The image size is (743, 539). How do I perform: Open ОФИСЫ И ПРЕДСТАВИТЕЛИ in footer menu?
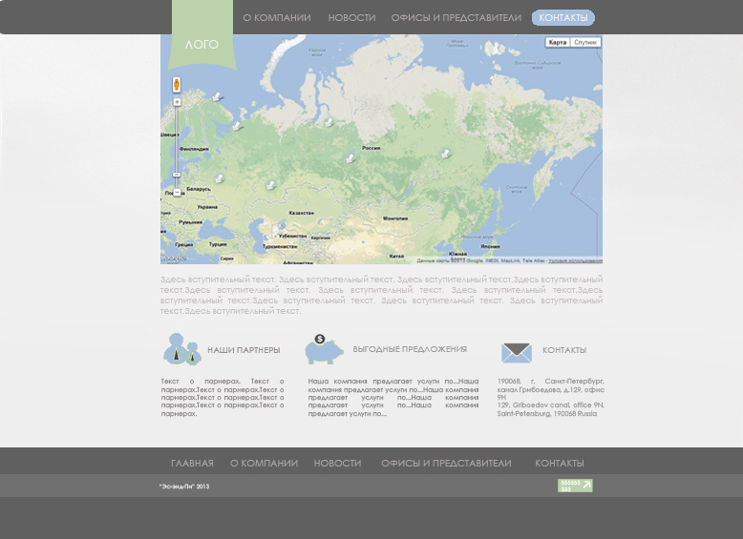coord(446,464)
